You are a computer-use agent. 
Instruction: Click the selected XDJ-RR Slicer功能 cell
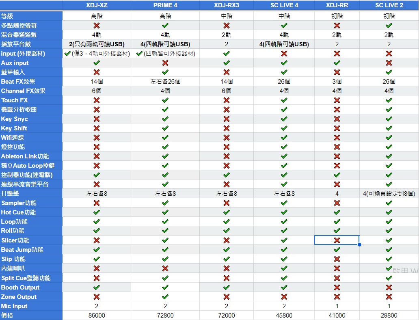click(x=337, y=240)
